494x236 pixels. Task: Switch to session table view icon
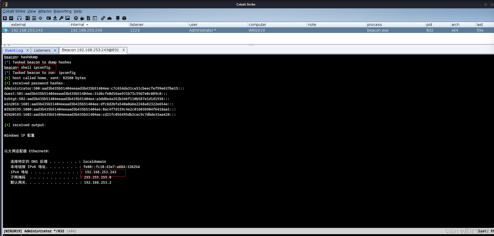click(x=34, y=18)
